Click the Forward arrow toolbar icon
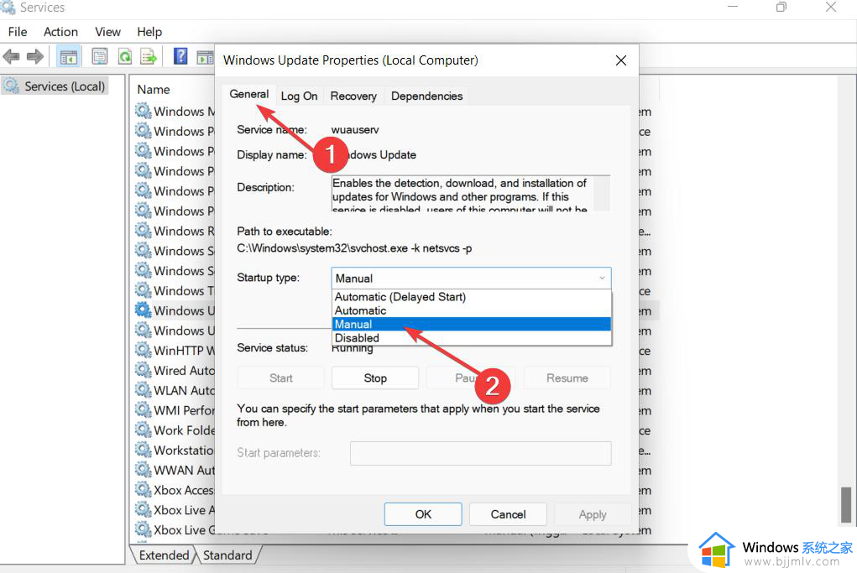 [x=35, y=56]
